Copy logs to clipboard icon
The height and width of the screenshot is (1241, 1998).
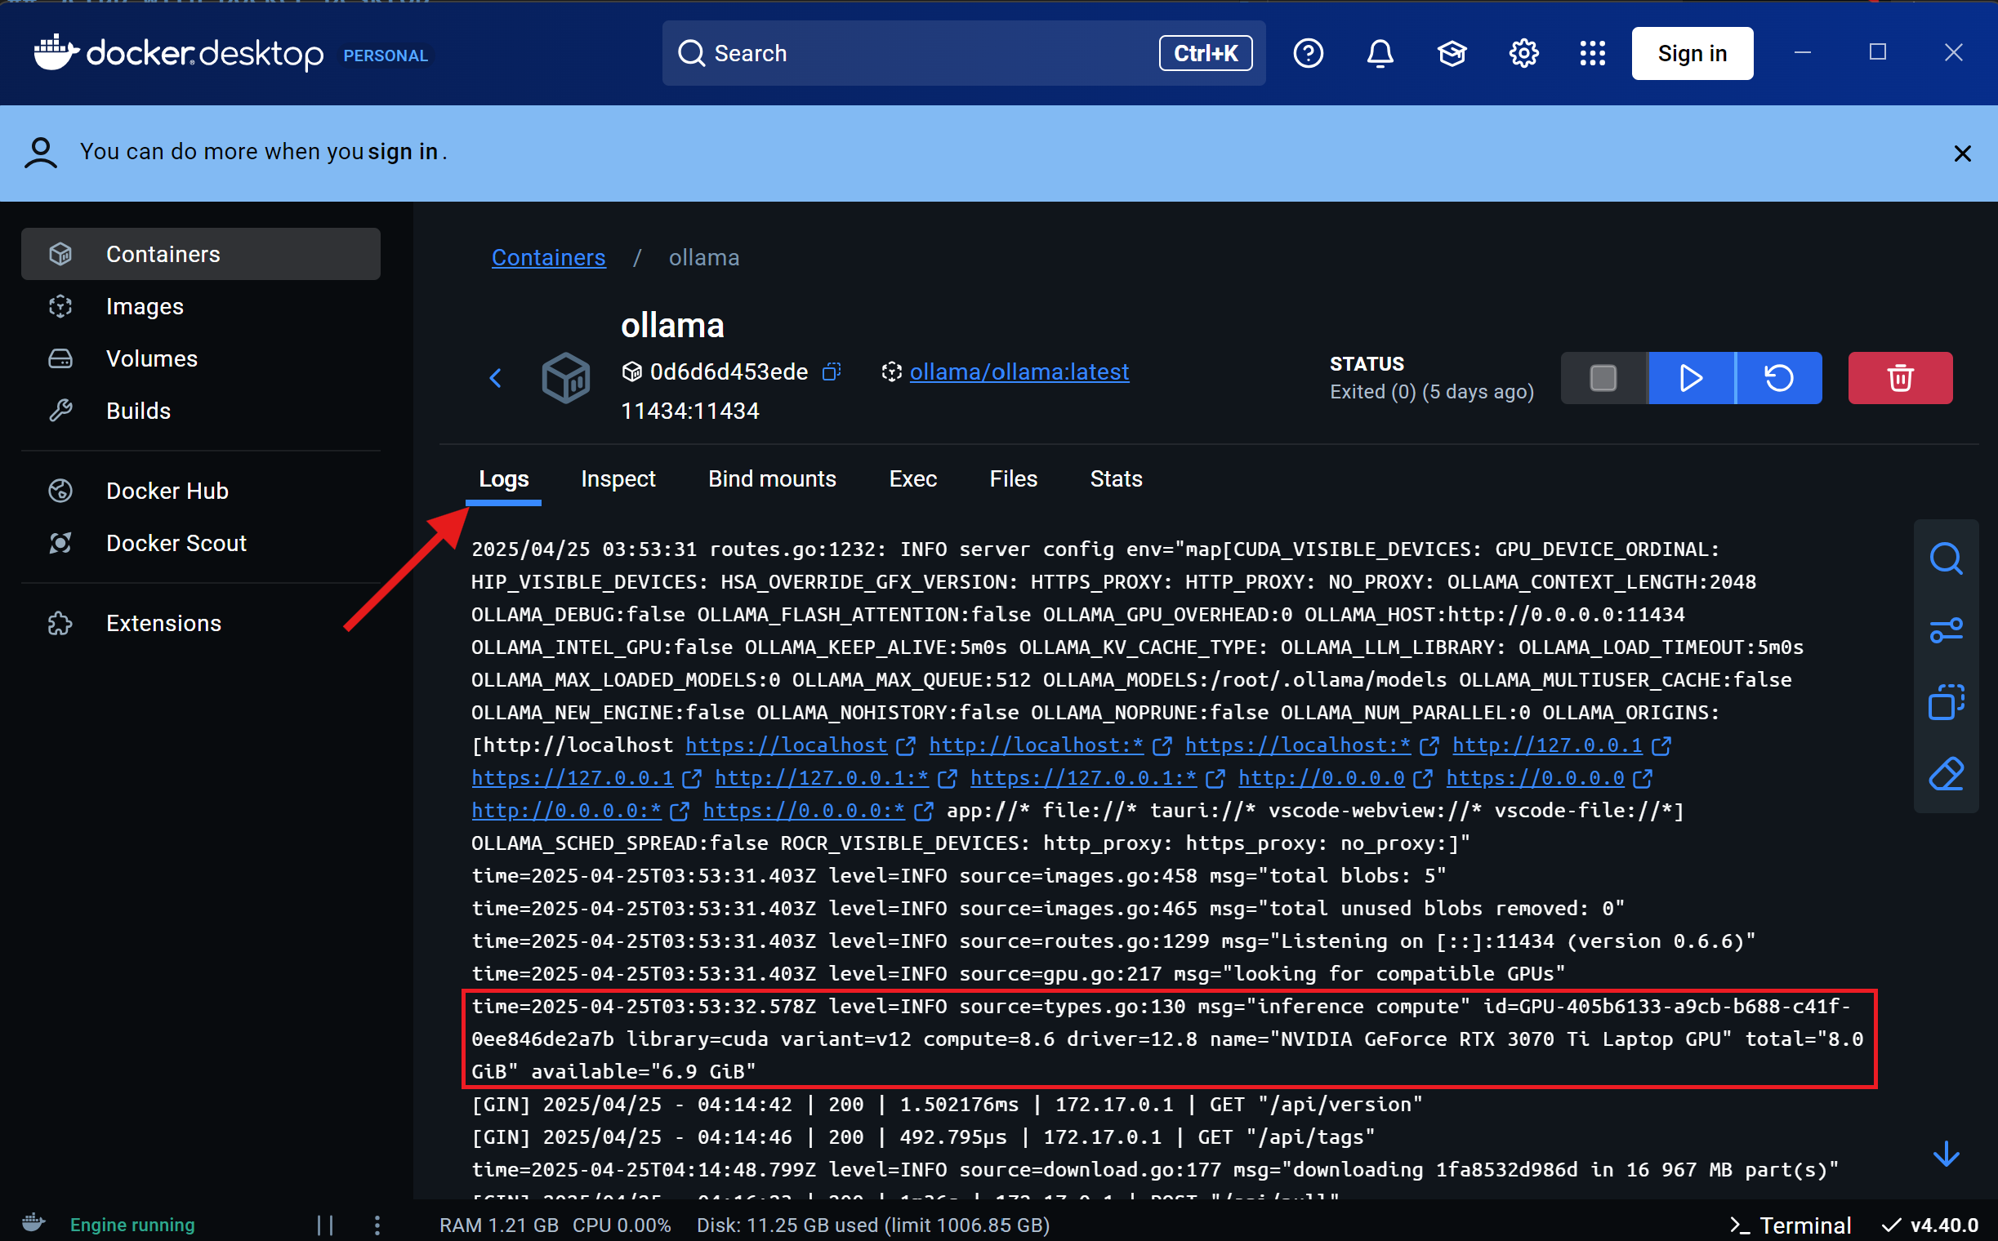point(1946,702)
